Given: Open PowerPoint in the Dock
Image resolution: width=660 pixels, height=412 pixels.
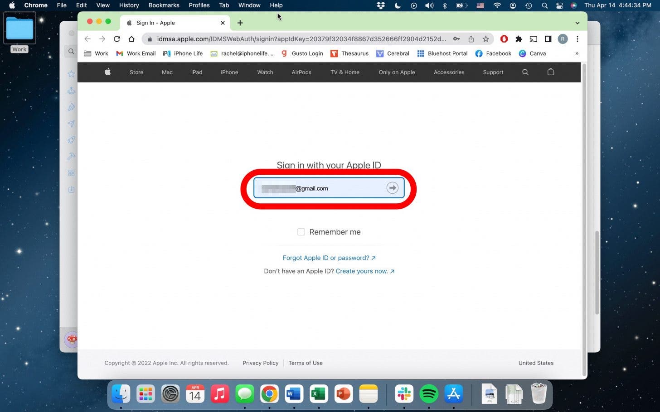Looking at the screenshot, I should tap(344, 394).
